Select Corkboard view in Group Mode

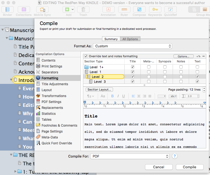[x=205, y=9]
